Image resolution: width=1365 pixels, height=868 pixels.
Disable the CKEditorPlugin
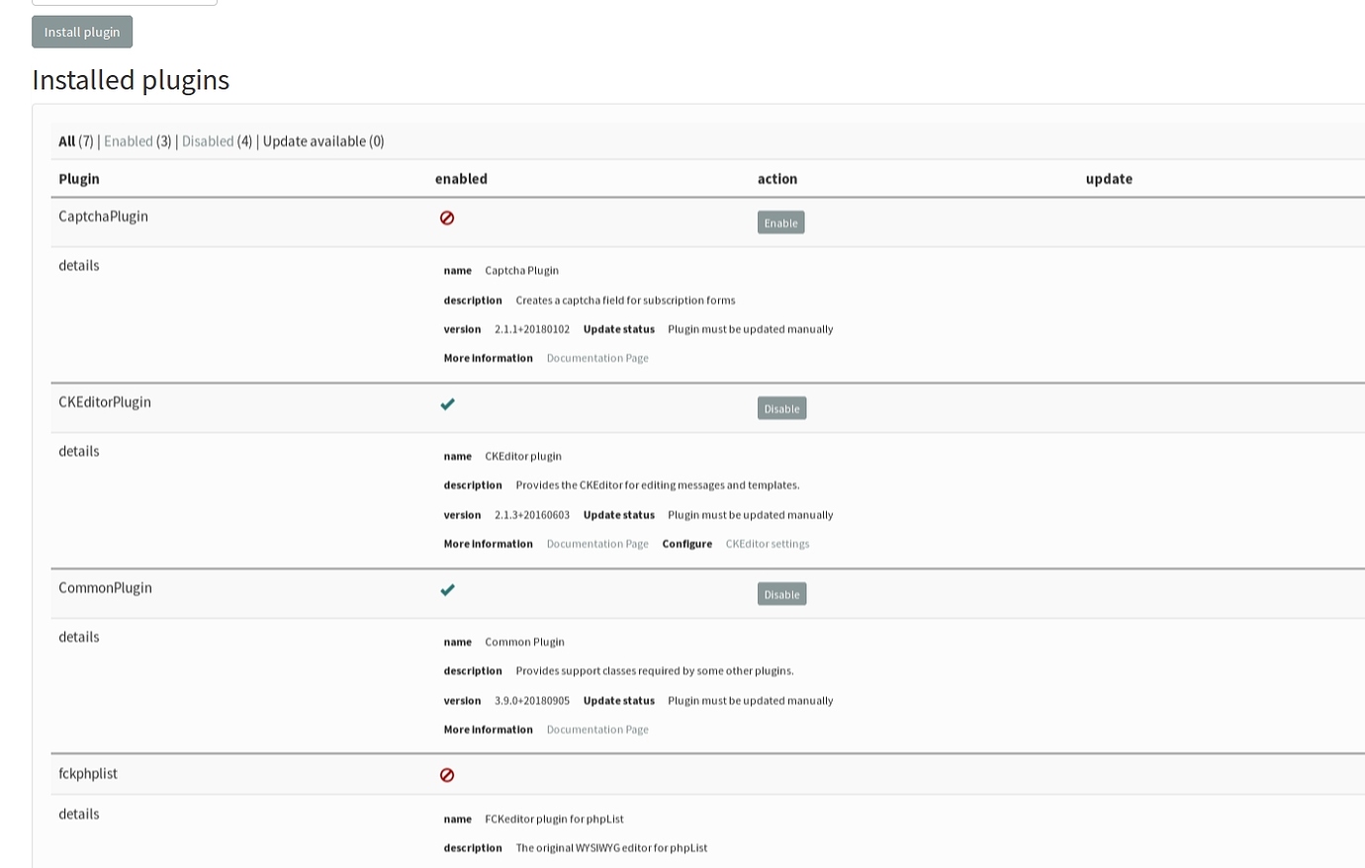781,407
